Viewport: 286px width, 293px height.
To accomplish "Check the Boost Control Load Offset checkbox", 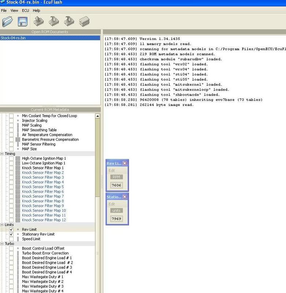I will (11, 248).
